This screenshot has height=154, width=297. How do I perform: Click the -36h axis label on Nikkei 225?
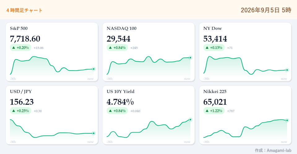pyautogui.click(x=206, y=142)
